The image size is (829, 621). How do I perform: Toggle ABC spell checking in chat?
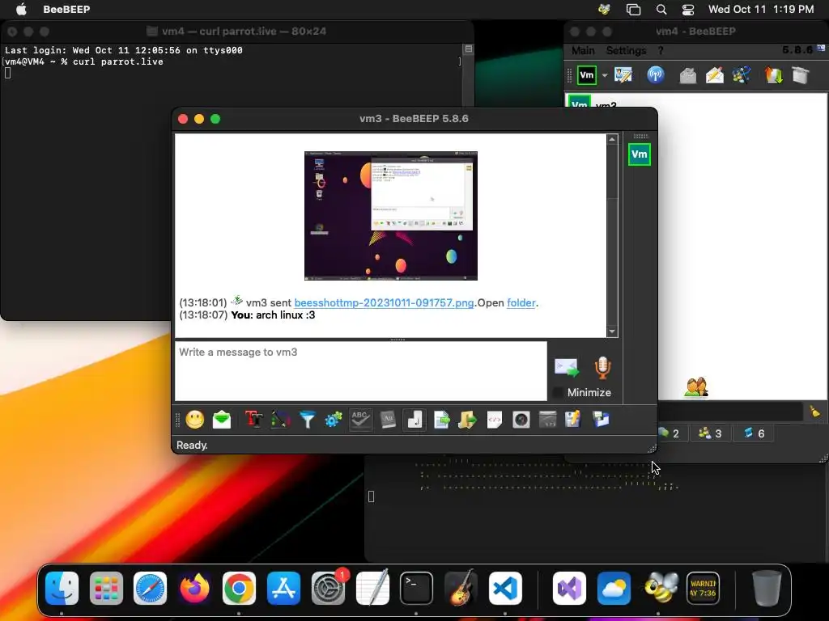[x=360, y=420]
